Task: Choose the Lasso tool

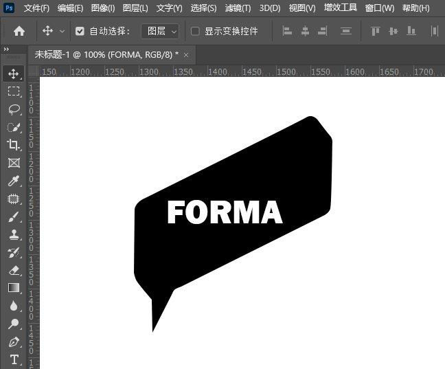Action: [x=14, y=109]
